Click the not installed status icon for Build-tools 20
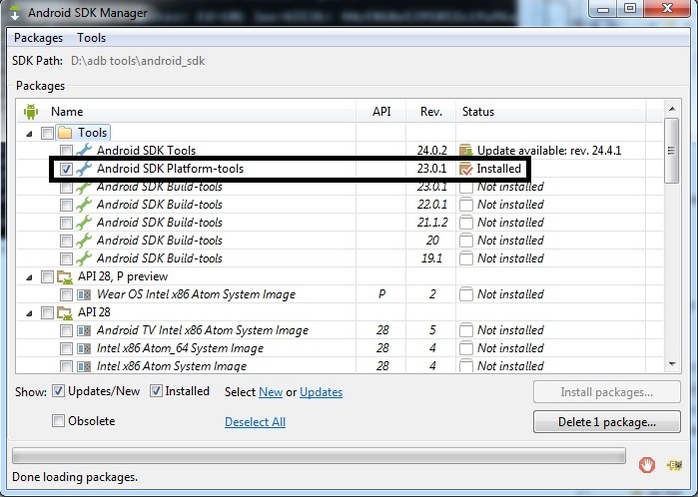Image resolution: width=698 pixels, height=497 pixels. tap(466, 241)
